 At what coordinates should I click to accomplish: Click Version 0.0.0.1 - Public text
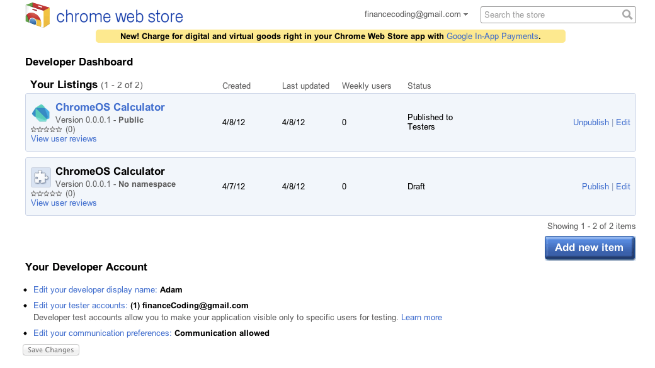tap(100, 120)
